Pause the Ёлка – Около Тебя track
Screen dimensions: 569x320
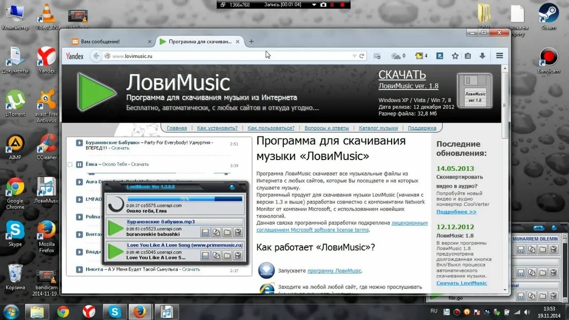click(x=80, y=164)
